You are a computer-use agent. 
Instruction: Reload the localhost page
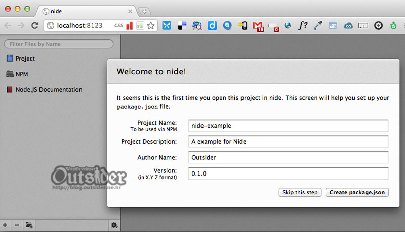[x=35, y=25]
